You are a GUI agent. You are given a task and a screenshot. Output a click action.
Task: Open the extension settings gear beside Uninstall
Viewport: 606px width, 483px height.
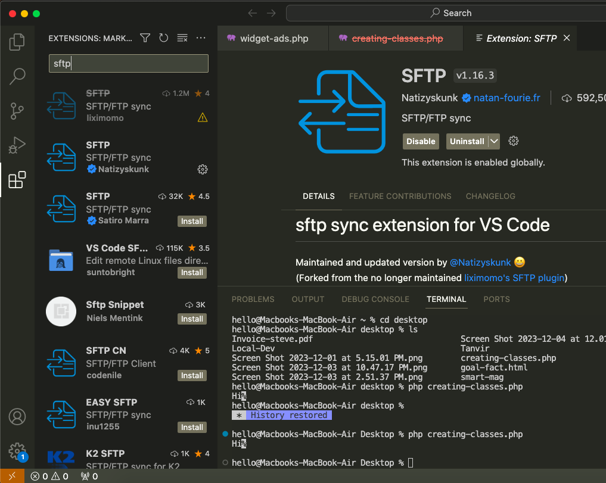(x=513, y=141)
